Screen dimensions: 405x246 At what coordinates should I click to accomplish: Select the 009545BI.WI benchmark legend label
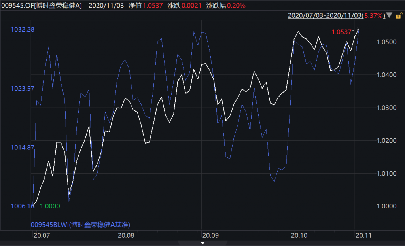81,225
